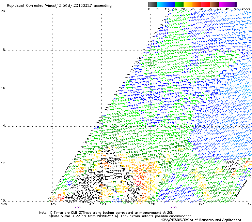Image resolution: width=252 pixels, height=222 pixels.
Task: Click the '20150327 ascending' date in title
Action: point(92,6)
